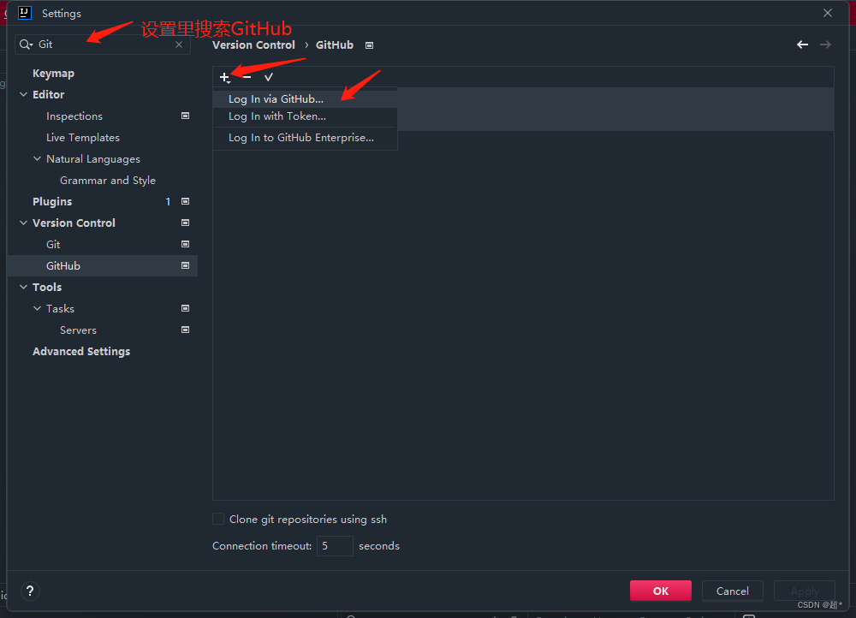Click the back navigation arrow
The width and height of the screenshot is (856, 618).
pyautogui.click(x=802, y=44)
